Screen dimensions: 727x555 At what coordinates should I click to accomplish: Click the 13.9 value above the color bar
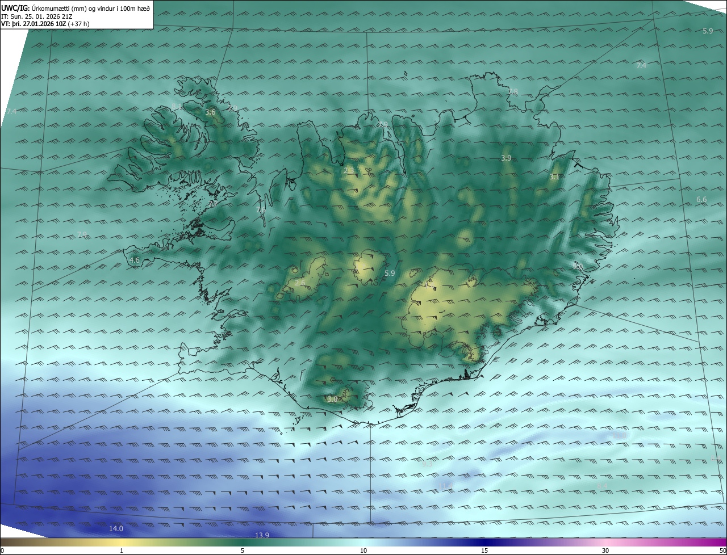click(x=262, y=535)
